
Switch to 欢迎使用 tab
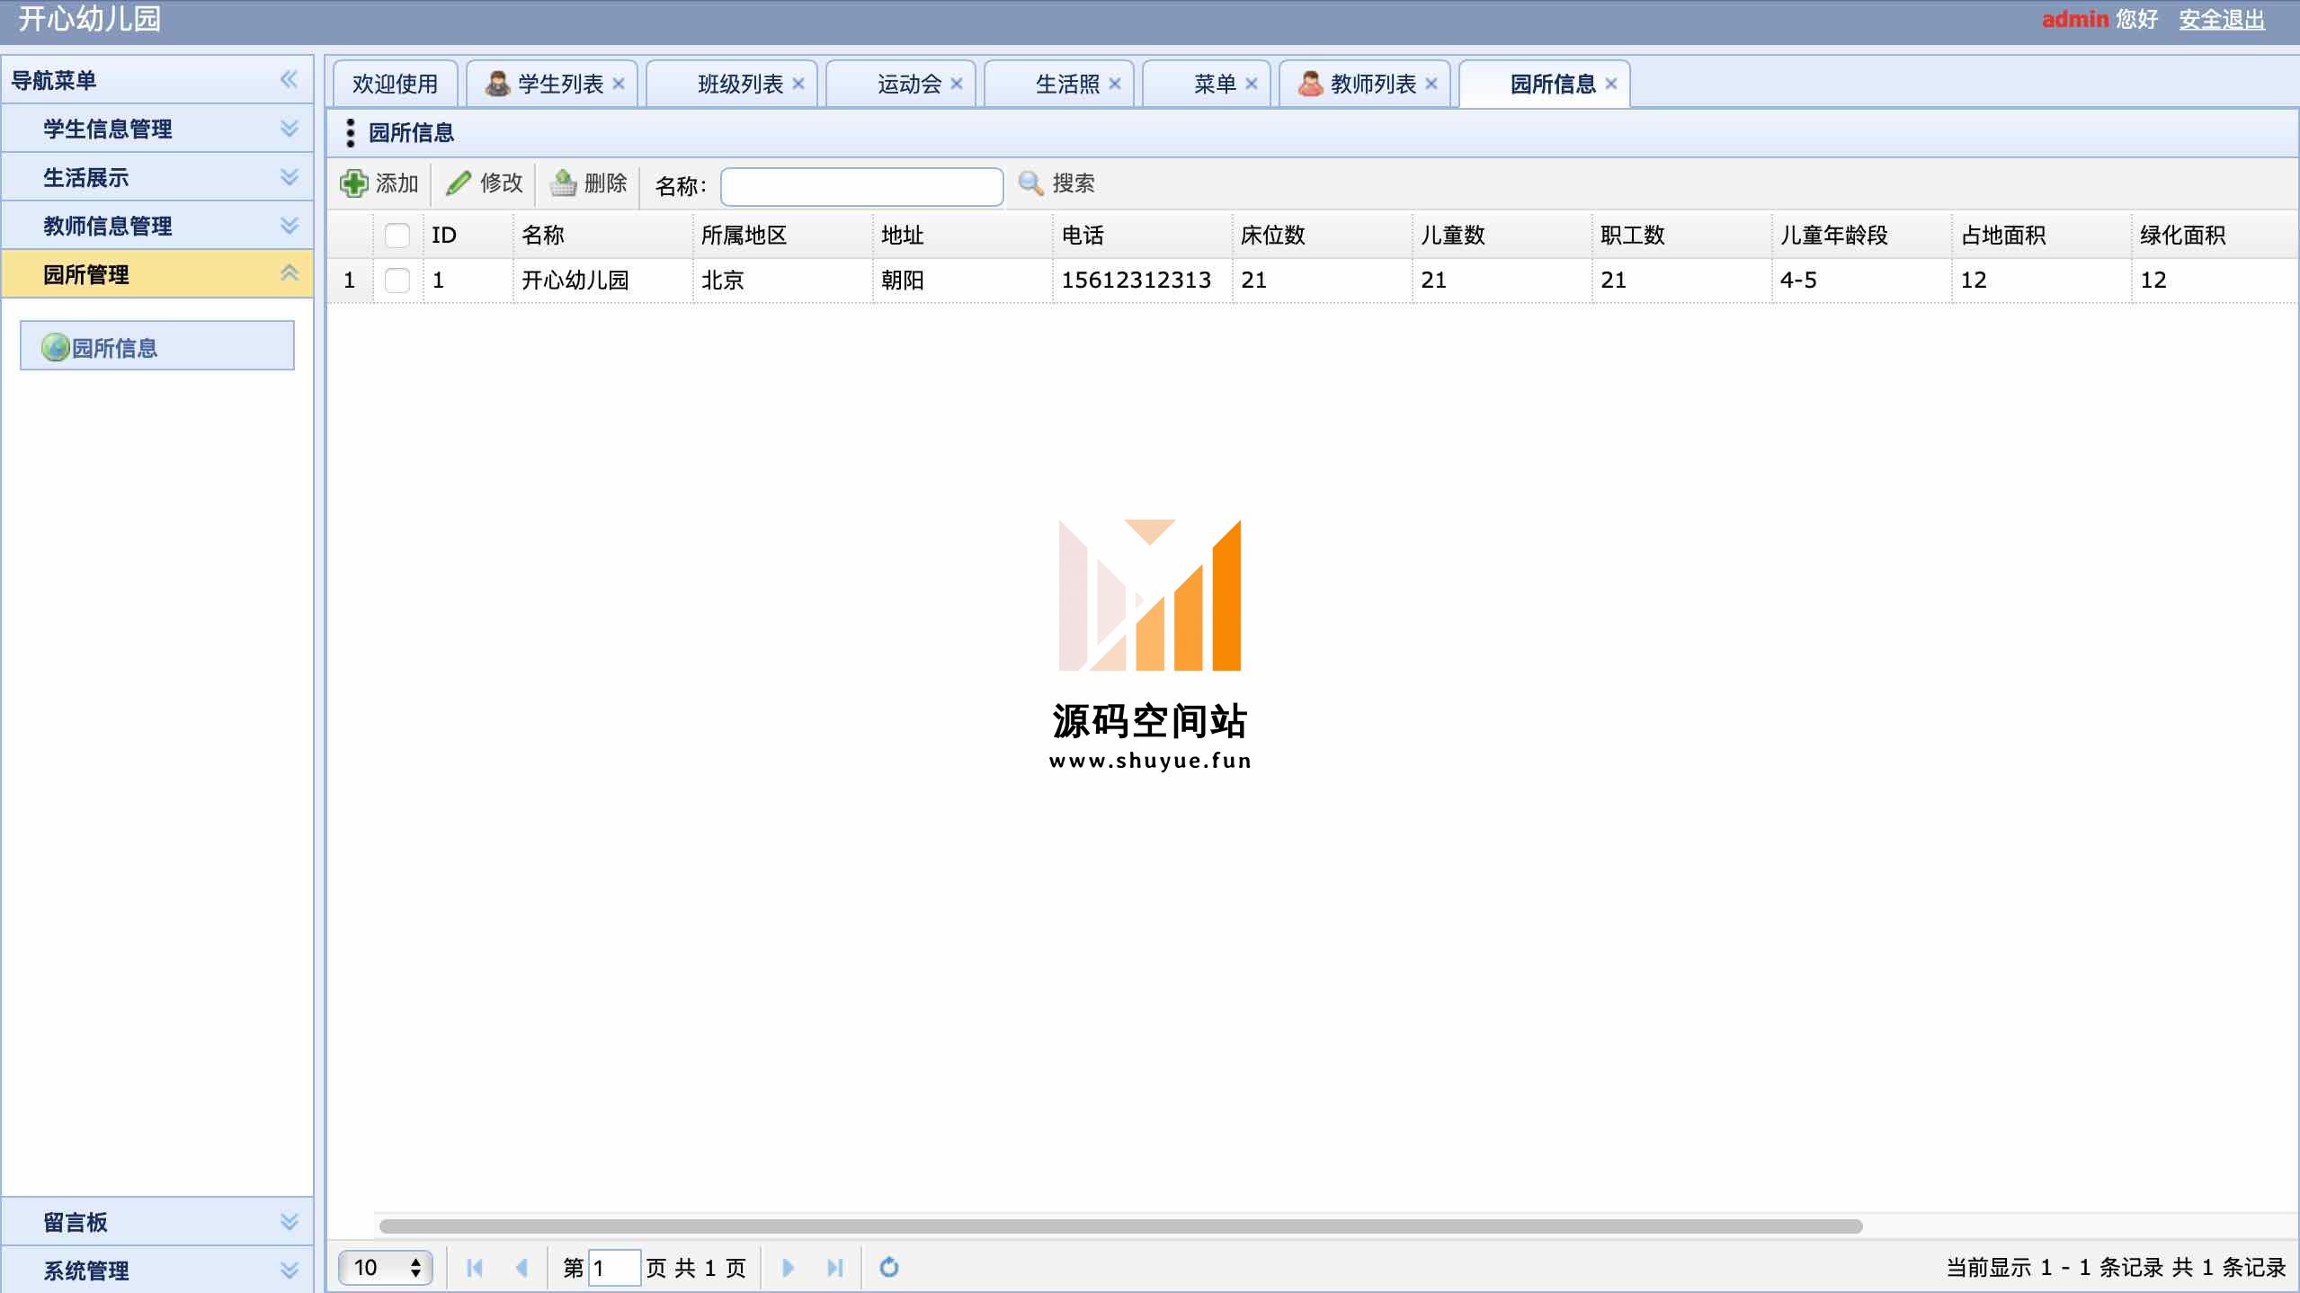[x=396, y=84]
